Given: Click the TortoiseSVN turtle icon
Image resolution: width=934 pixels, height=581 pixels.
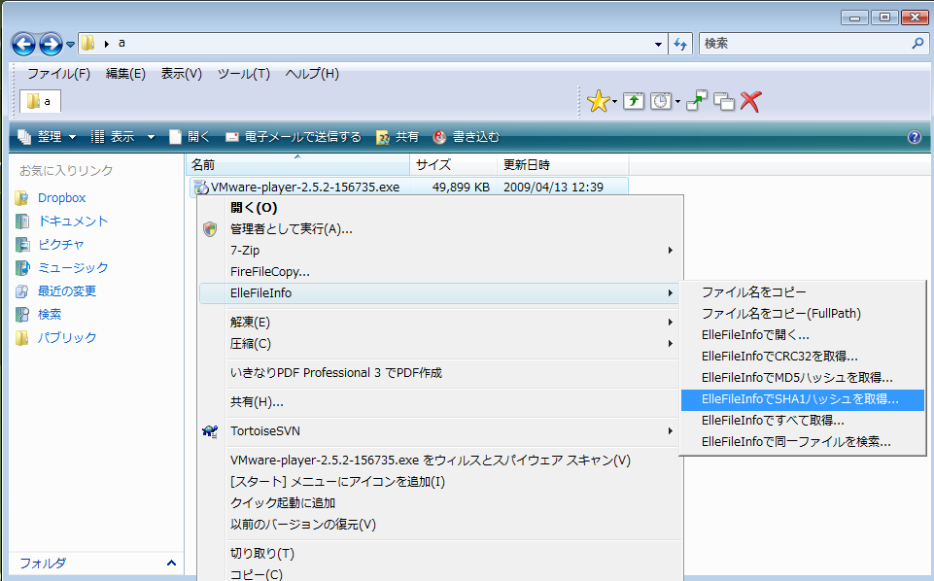Looking at the screenshot, I should point(210,431).
